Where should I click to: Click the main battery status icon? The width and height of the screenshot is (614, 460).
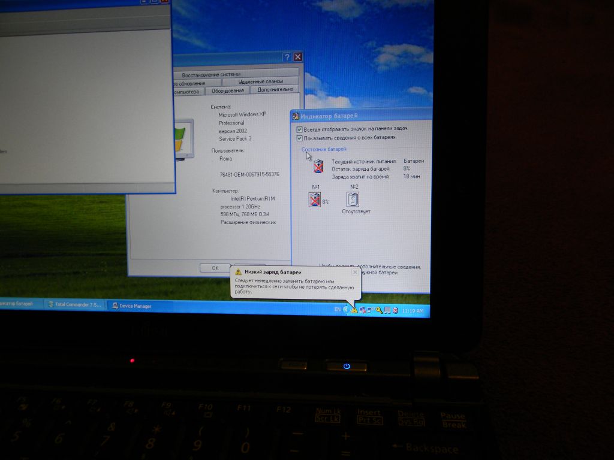[x=318, y=166]
